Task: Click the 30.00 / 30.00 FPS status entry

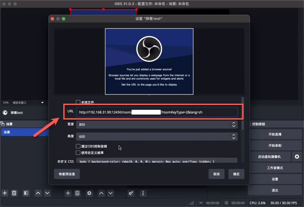Action: pyautogui.click(x=284, y=203)
